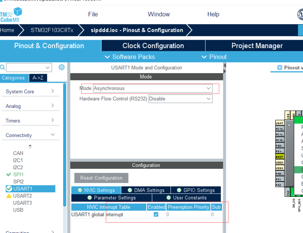The height and width of the screenshot is (233, 303).
Task: Switch to Clock Configuration tab
Action: [x=153, y=46]
